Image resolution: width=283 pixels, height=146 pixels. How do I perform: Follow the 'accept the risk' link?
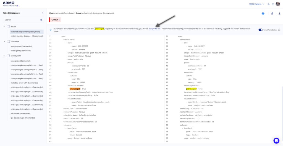click(154, 29)
